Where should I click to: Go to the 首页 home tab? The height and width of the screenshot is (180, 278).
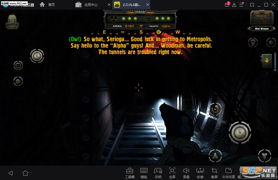click(x=47, y=5)
